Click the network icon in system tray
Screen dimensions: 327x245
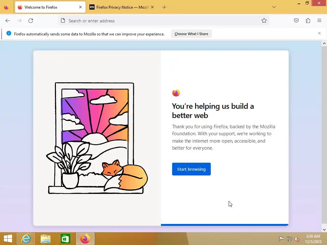(289, 239)
